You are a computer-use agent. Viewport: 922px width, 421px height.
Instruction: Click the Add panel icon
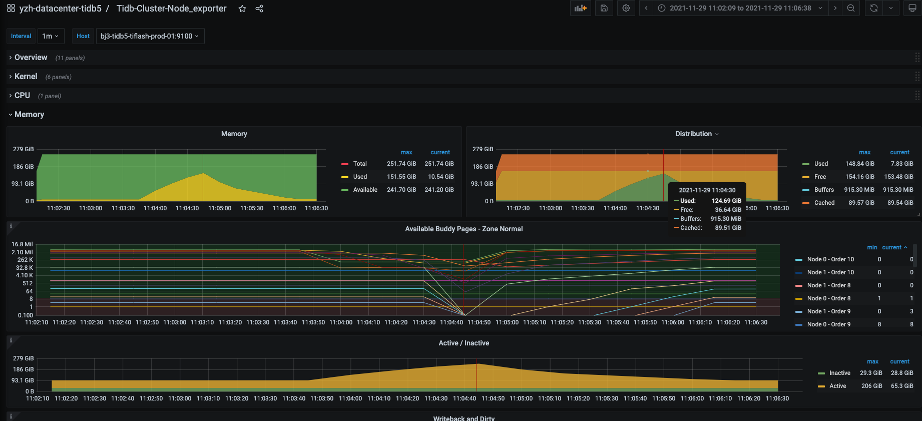(581, 8)
